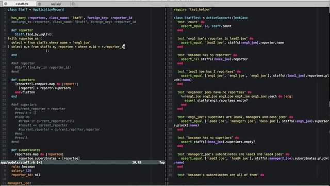Viewport: 330px width, 186px height.
Task: Click the '#loop do' comment line
Action: (x=22, y=117)
